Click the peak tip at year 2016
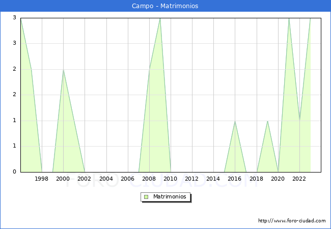Screen dimensions: 331x229 pos(235,121)
